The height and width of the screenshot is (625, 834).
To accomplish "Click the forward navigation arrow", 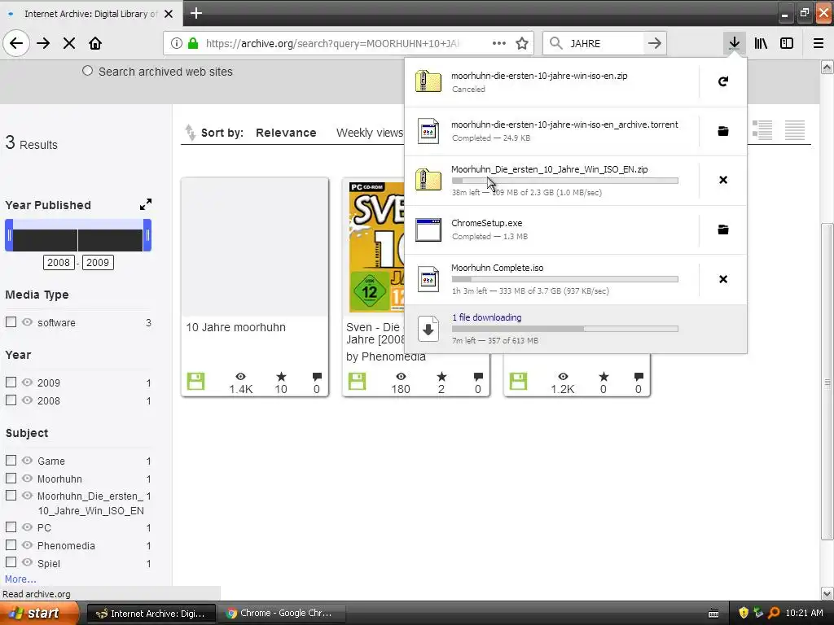I will click(x=43, y=43).
